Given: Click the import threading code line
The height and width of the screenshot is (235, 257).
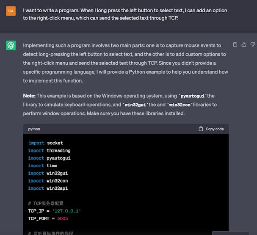Looking at the screenshot, I should (50, 151).
